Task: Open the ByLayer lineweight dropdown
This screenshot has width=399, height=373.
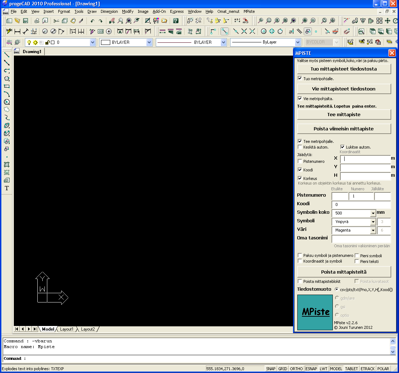Action: [298, 42]
